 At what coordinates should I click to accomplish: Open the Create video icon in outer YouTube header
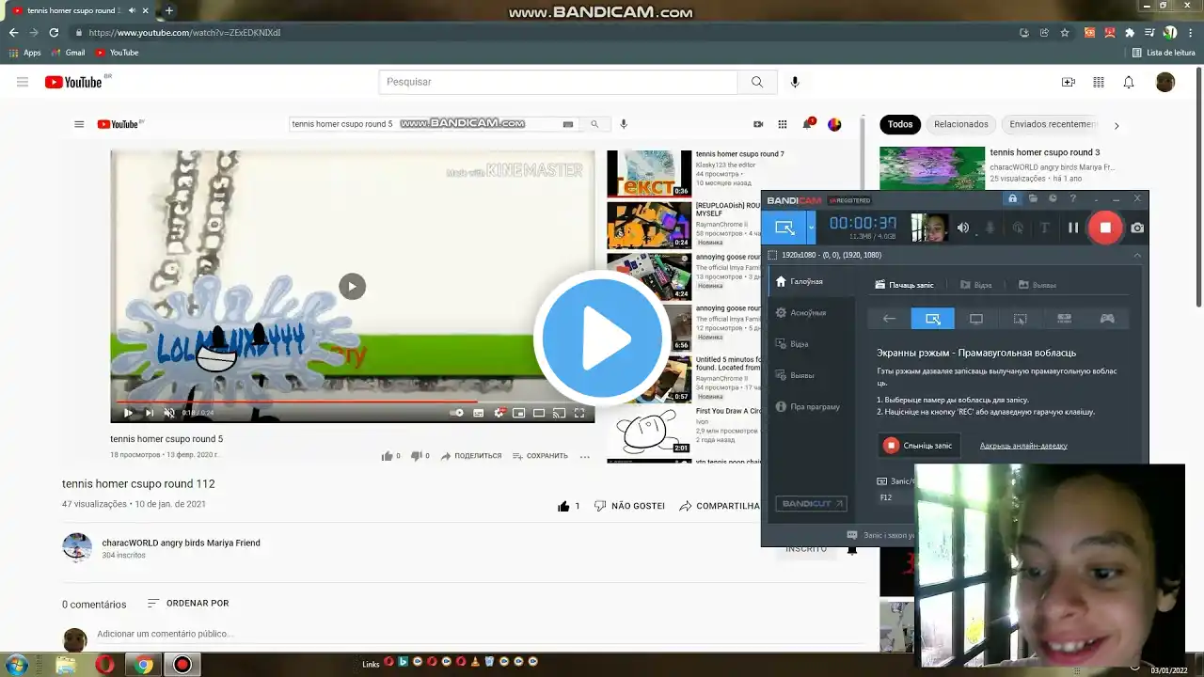pyautogui.click(x=1068, y=82)
